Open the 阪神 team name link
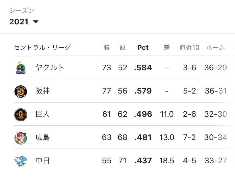 (x=43, y=91)
